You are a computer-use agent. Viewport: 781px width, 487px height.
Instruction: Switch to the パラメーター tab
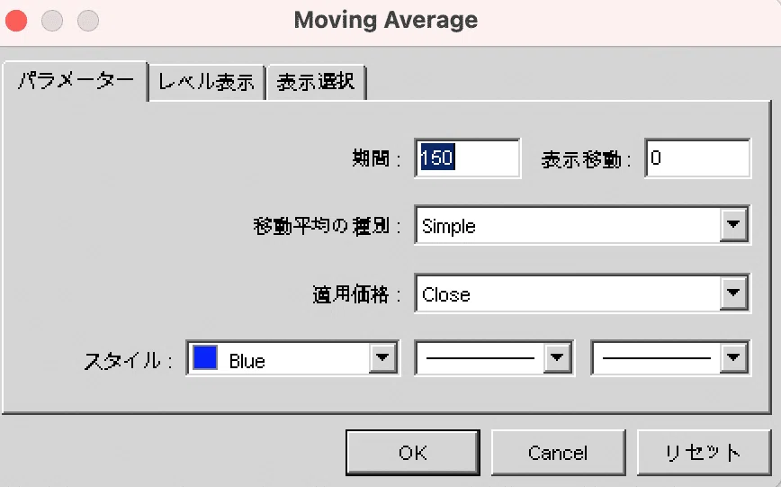[x=76, y=82]
